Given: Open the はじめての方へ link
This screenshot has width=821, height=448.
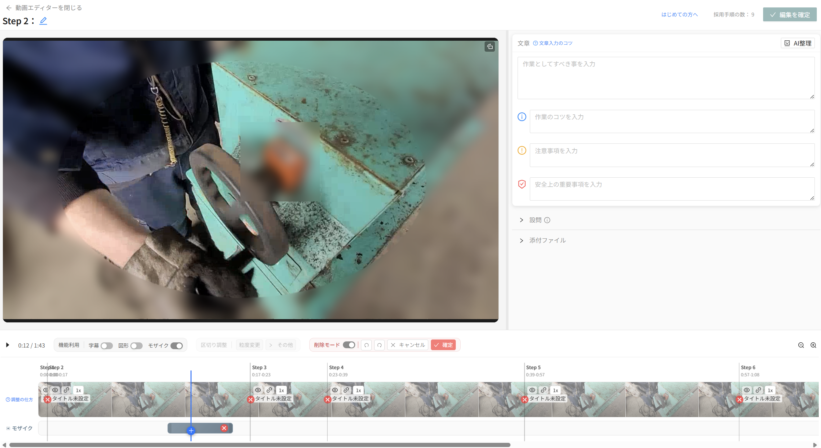Looking at the screenshot, I should (x=679, y=15).
